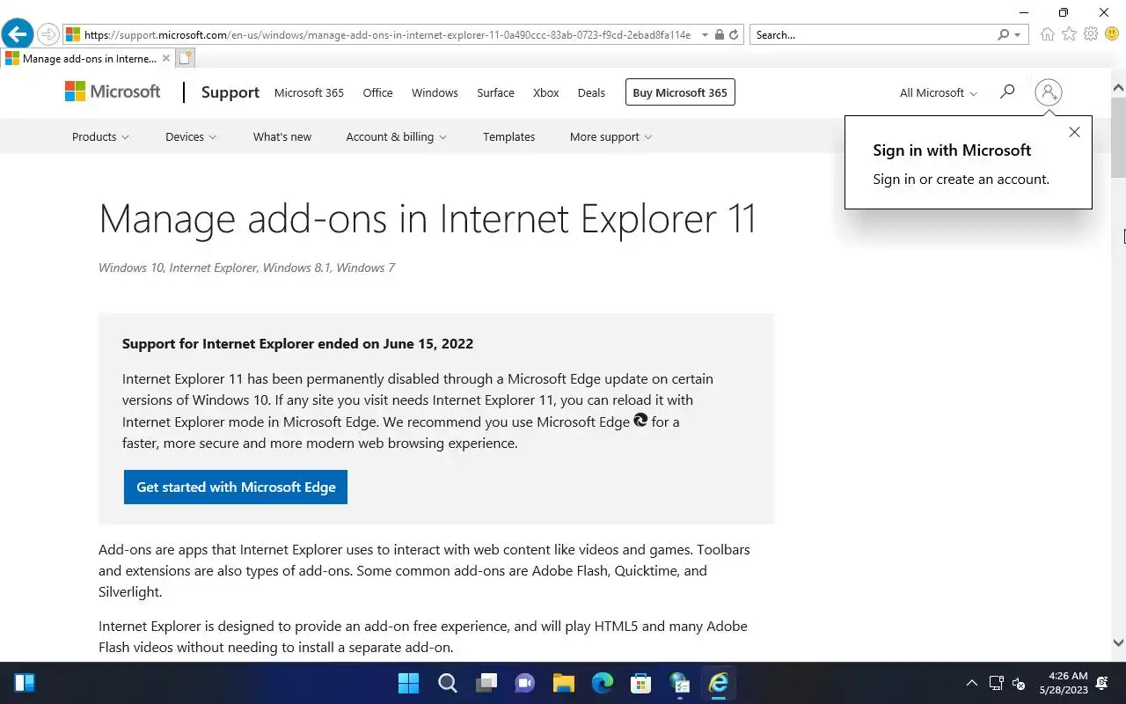This screenshot has width=1126, height=704.
Task: Open notification bell in system tray
Action: pos(1103,683)
